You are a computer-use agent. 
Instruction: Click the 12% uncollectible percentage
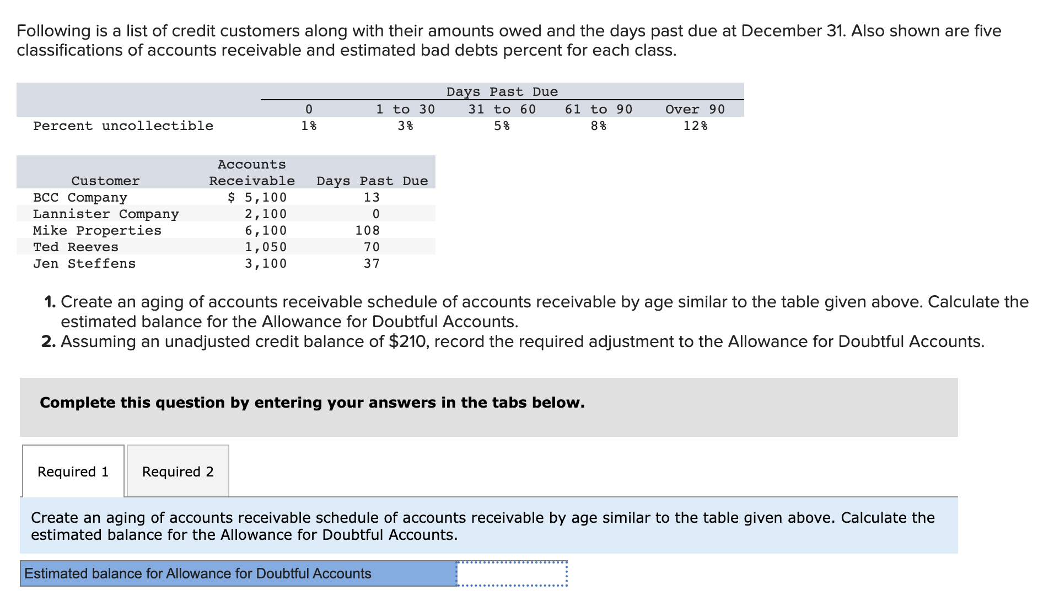coord(696,126)
